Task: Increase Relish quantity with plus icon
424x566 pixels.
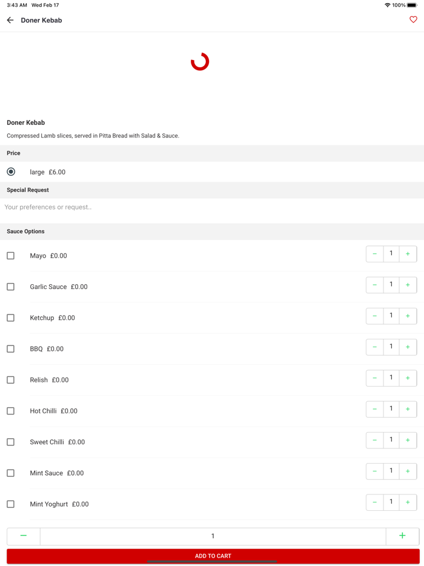Action: coord(408,378)
